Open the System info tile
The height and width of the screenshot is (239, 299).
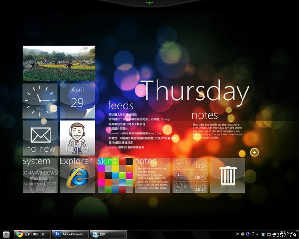tap(40, 176)
